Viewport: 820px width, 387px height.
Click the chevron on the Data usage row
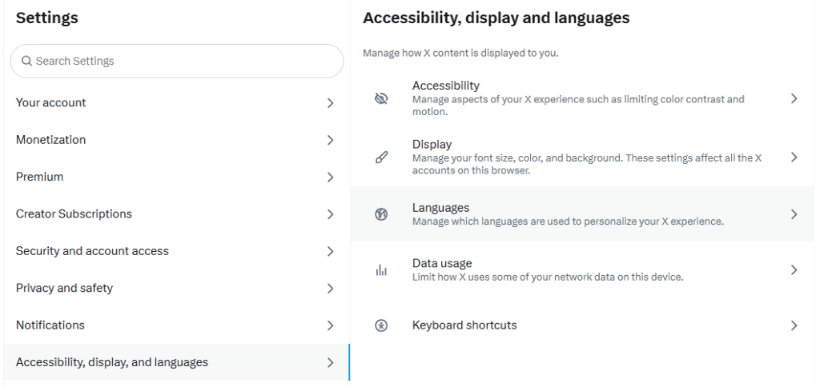(794, 270)
